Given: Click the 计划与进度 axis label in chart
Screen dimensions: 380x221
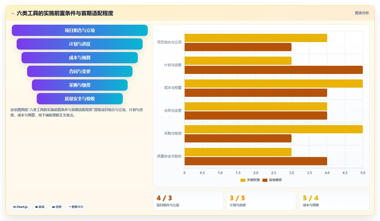Looking at the screenshot, I should click(173, 65).
